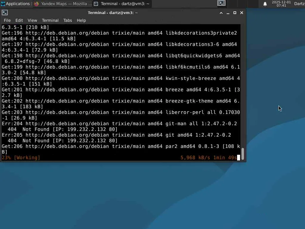Click the 23% [Working] progress text
The image size is (305, 229).
pyautogui.click(x=21, y=157)
